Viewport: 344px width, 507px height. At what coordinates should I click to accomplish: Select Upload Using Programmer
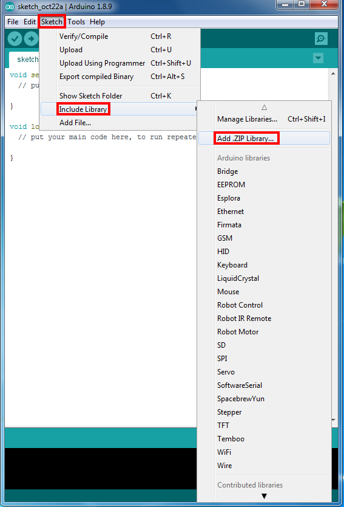(120, 63)
